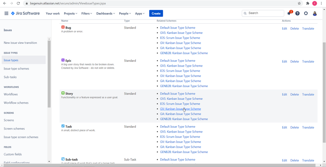Click the blue Task issue type icon

[x=63, y=126]
